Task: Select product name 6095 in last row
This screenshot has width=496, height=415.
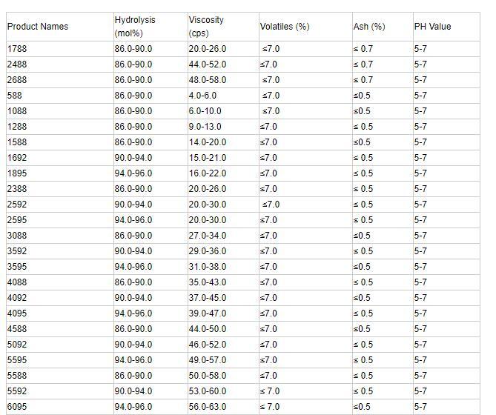Action: point(17,407)
